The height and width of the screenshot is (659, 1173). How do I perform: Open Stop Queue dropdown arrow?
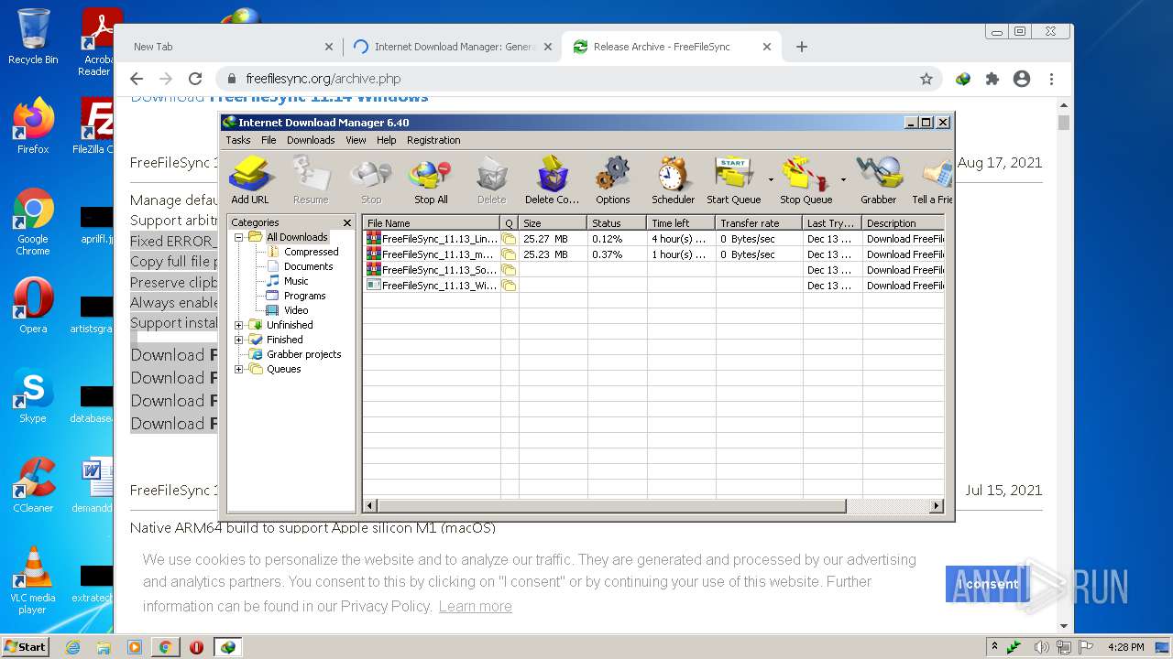[843, 180]
